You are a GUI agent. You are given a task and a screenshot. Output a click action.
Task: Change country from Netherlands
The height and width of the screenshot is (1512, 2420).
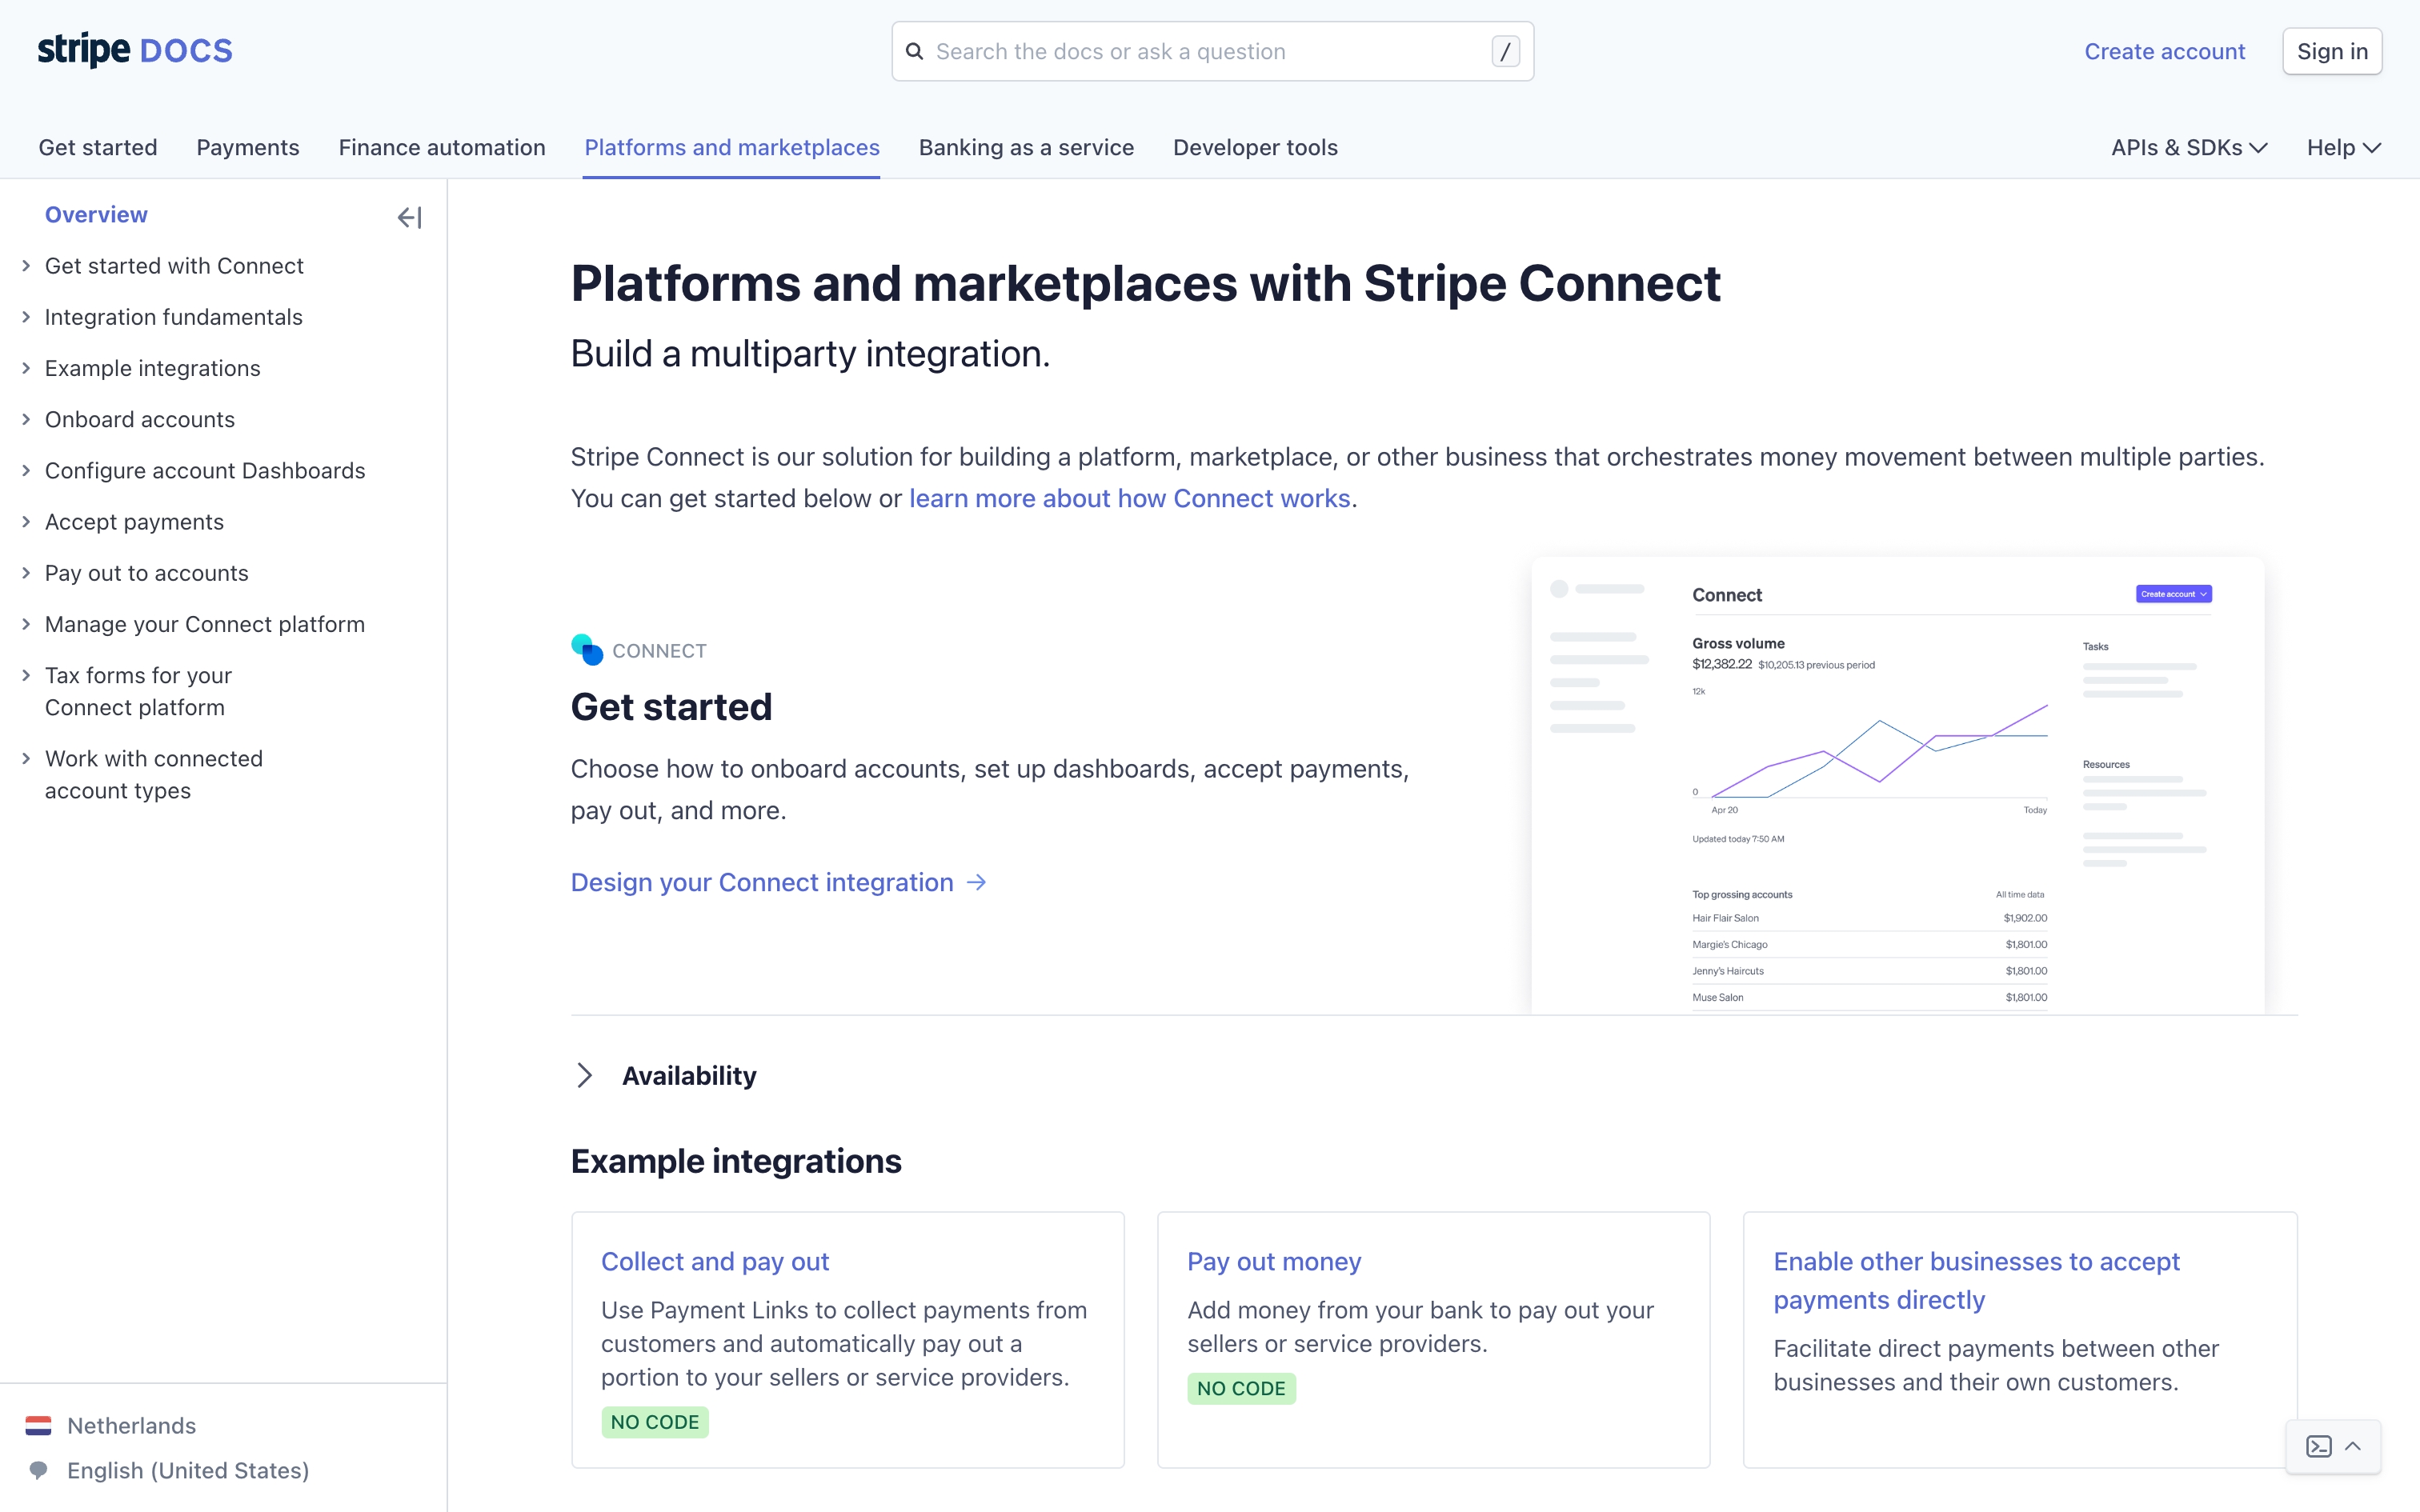click(131, 1425)
